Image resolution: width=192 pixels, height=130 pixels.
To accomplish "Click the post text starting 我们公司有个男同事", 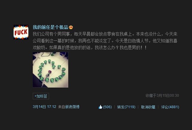I will pyautogui.click(x=105, y=41).
